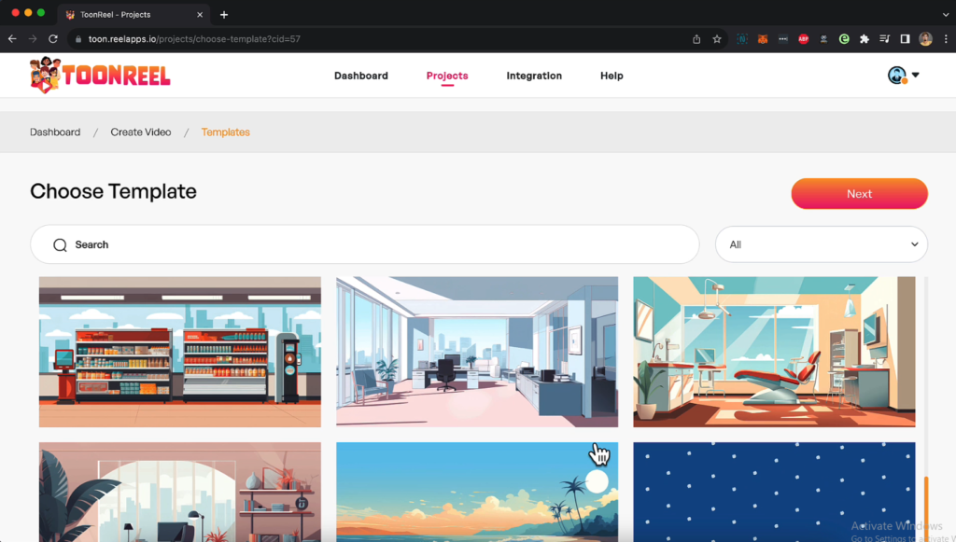This screenshot has height=542, width=956.
Task: Open the Help nav item
Action: (x=612, y=76)
